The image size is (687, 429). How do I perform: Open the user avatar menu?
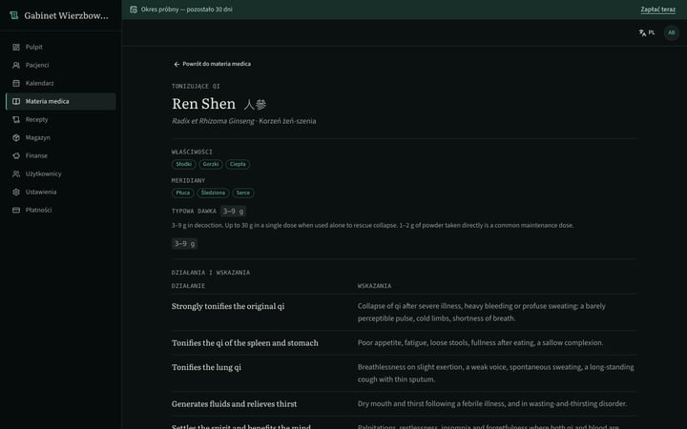[x=671, y=32]
